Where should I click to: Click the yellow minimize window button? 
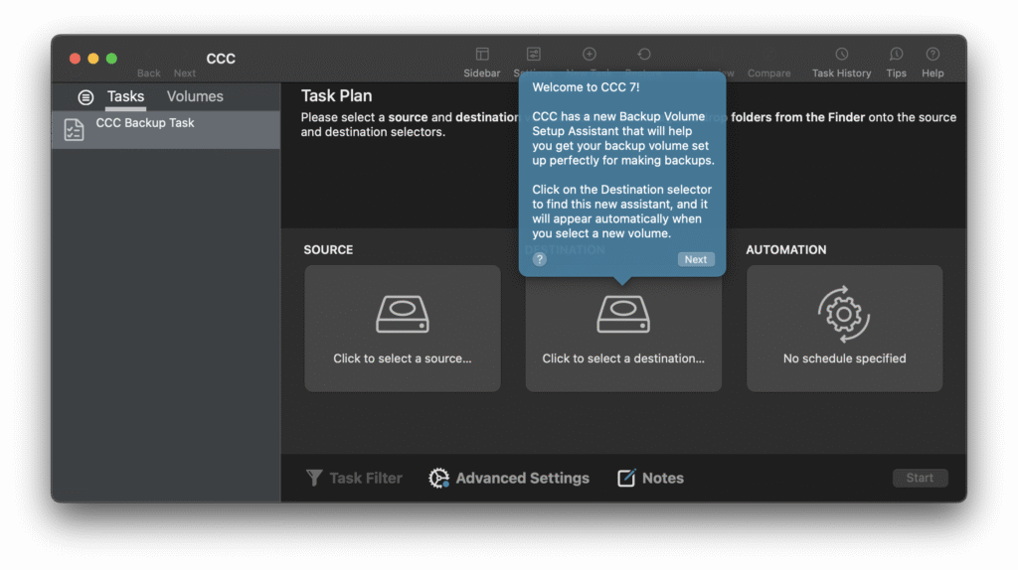tap(93, 59)
